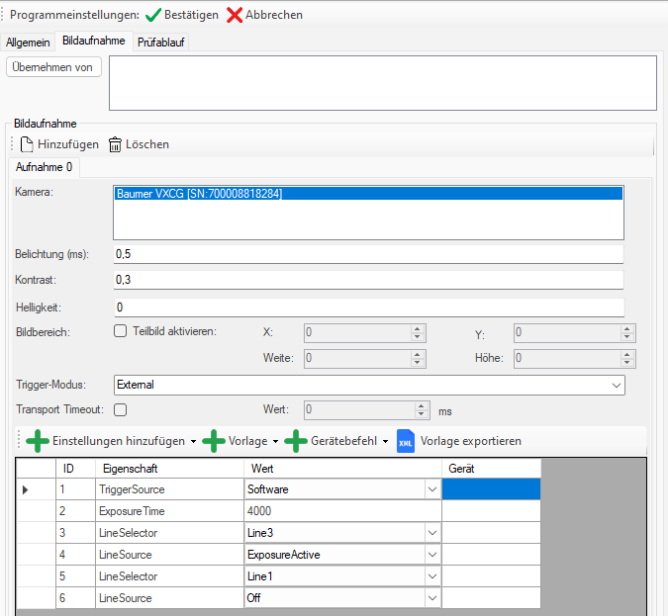Viewport: 668px width, 616px height.
Task: Click the Belichtung (ms) input field
Action: coord(368,254)
